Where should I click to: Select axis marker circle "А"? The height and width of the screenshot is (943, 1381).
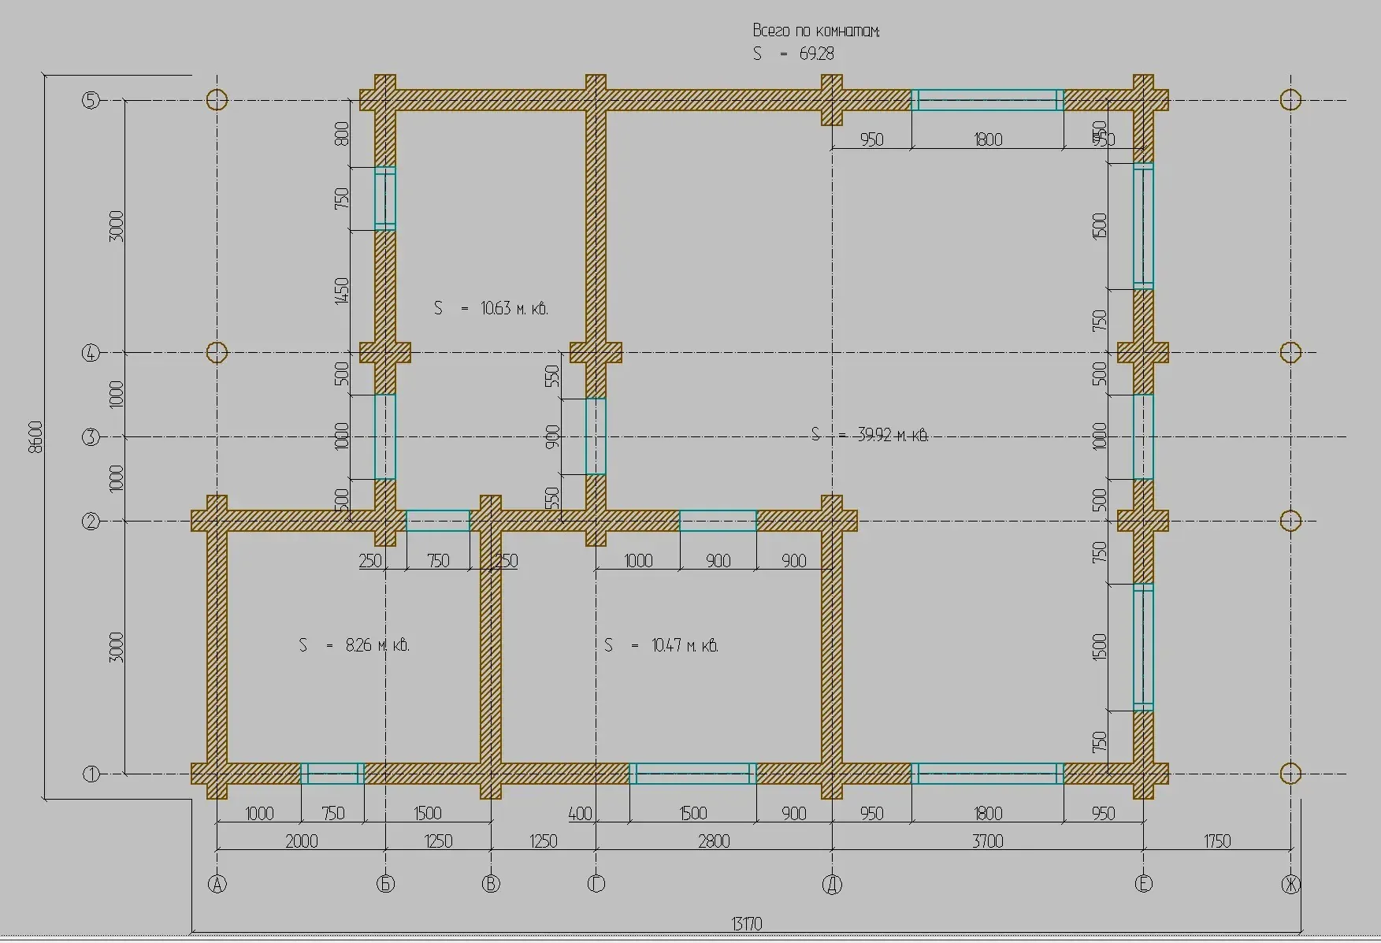[217, 884]
